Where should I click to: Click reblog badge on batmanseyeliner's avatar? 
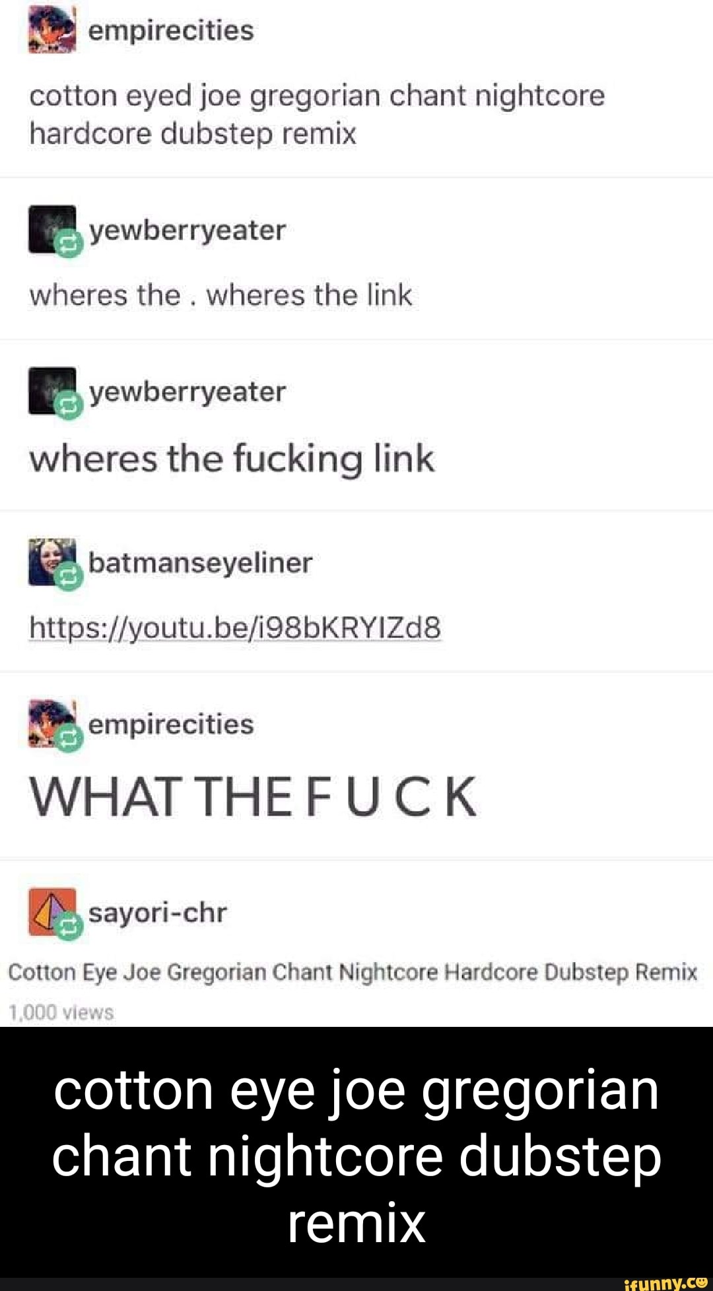(x=68, y=578)
